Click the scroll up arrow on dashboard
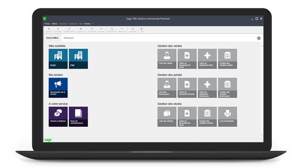Viewport: 298px width, 168px height. tap(262, 46)
